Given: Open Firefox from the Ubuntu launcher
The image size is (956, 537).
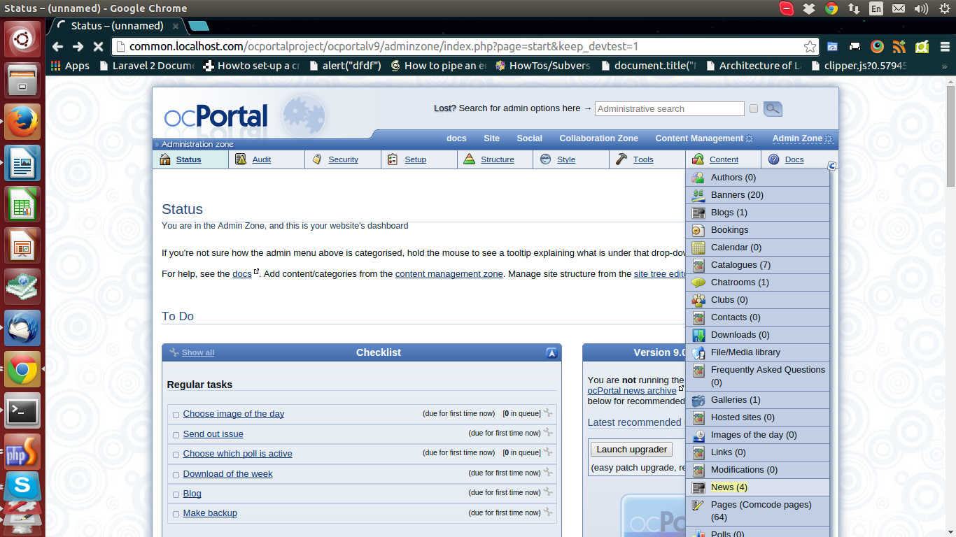Looking at the screenshot, I should click(x=22, y=121).
